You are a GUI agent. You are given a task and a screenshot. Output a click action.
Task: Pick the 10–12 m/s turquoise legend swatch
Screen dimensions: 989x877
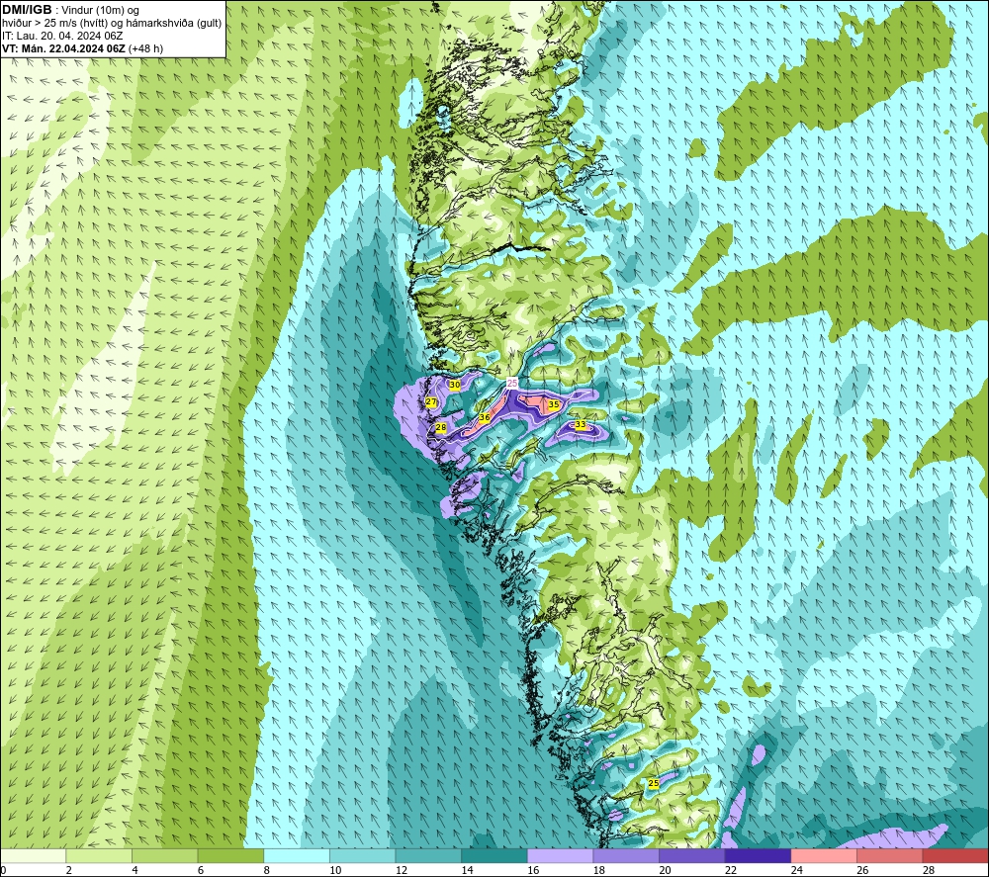[x=363, y=856]
